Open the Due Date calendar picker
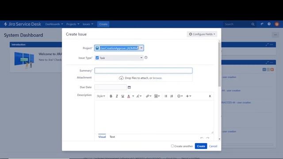 coord(129,87)
